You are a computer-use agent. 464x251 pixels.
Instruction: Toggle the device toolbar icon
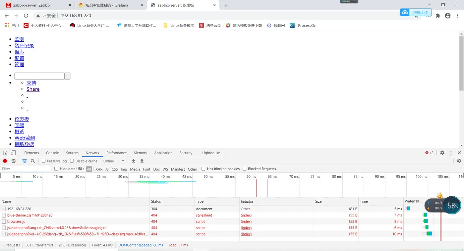pos(13,153)
